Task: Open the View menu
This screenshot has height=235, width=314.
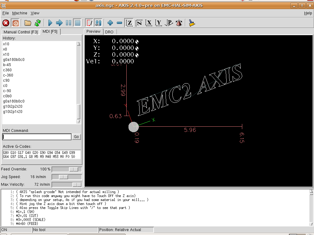Action: coord(35,13)
